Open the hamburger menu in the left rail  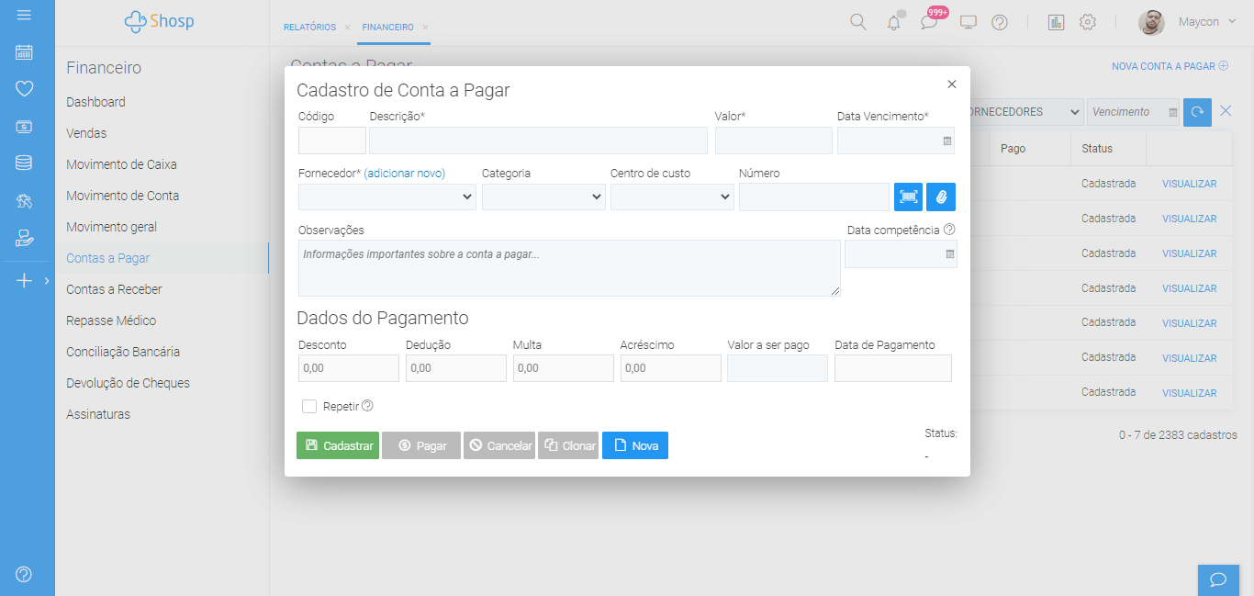24,16
